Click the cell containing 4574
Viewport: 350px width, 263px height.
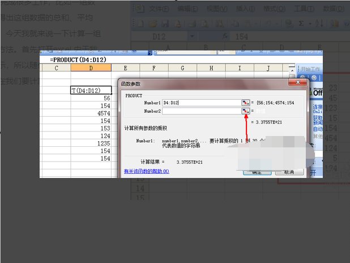click(91, 113)
